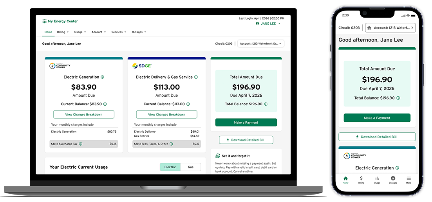
Task: Click the info icon beside Electric Generation on laptop
Action: click(x=103, y=77)
